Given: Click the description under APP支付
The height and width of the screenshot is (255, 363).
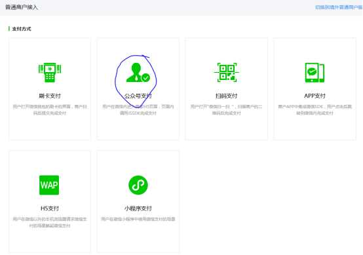Looking at the screenshot, I should [x=315, y=109].
